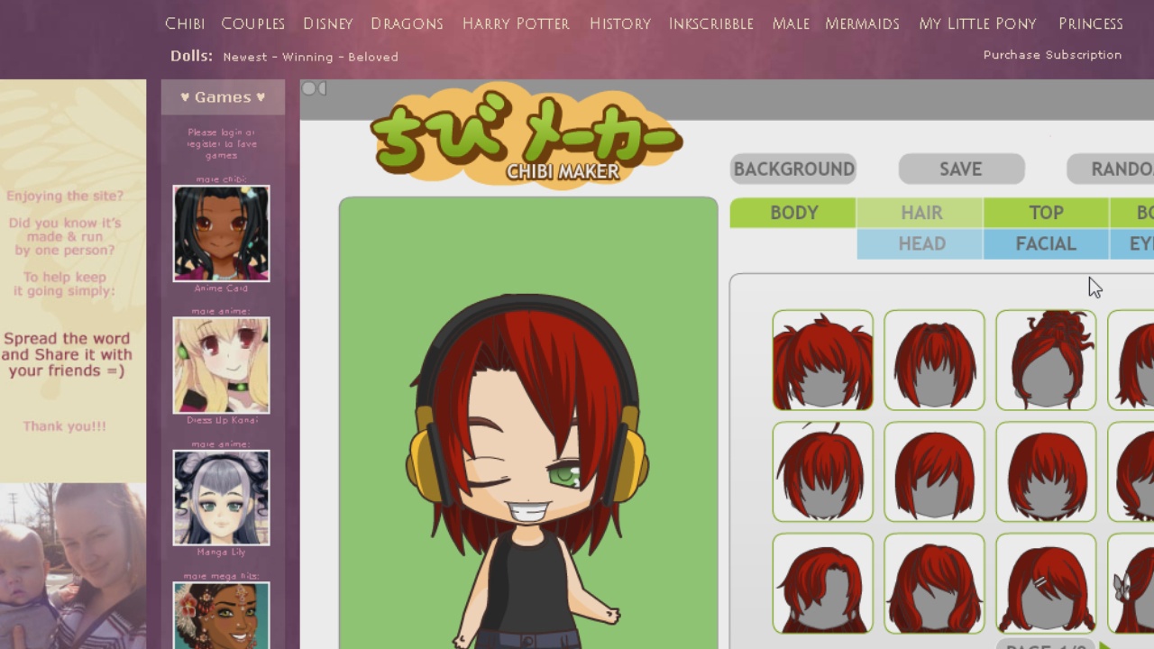Image resolution: width=1154 pixels, height=649 pixels.
Task: Toggle the sound icon above the game
Action: pos(314,88)
